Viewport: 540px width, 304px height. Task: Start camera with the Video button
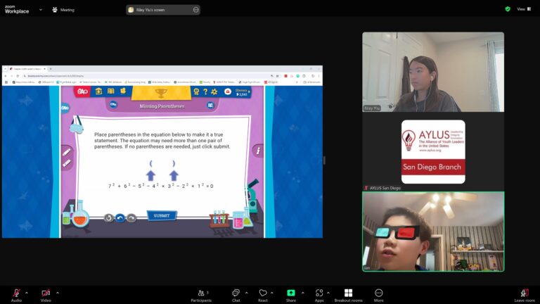pyautogui.click(x=46, y=296)
